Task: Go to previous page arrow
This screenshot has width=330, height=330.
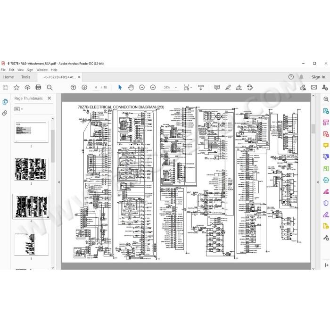Action: 73,87
